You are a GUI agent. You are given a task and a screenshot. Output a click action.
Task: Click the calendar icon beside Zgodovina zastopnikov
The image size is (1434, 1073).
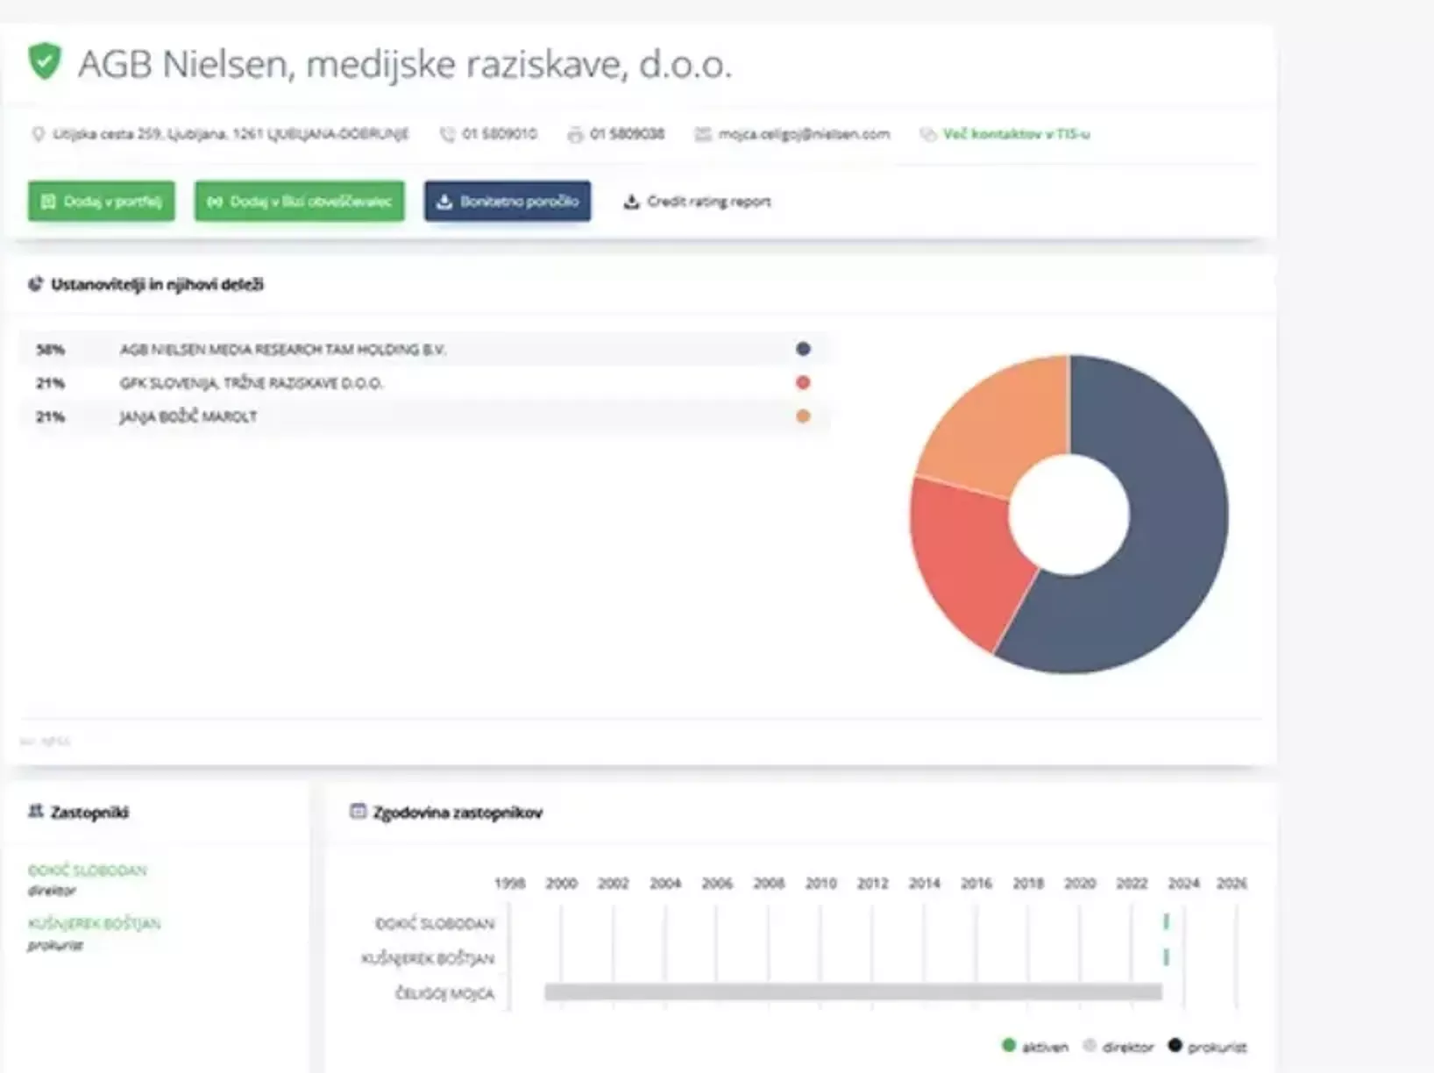click(x=358, y=812)
